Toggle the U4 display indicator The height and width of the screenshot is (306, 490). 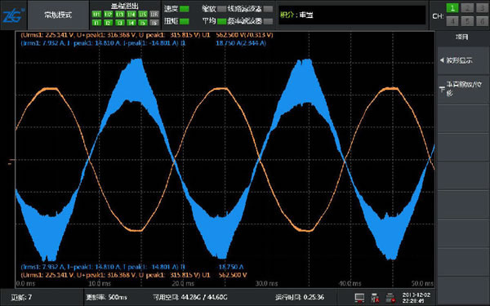point(131,15)
